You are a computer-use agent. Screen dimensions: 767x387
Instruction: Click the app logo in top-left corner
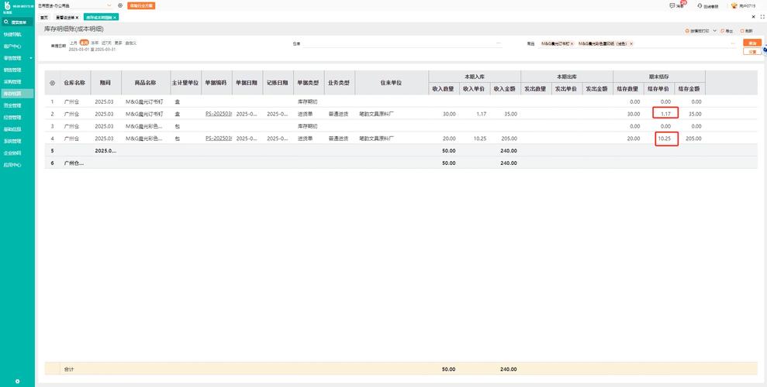(x=7, y=5)
